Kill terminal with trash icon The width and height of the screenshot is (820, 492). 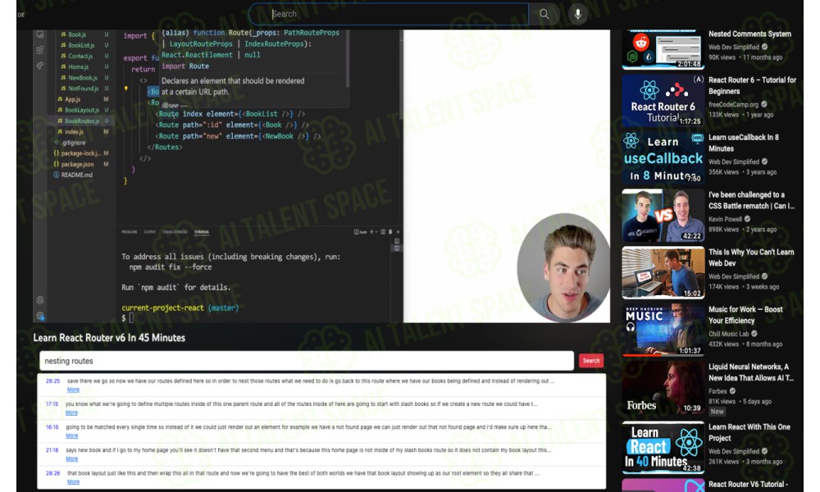click(x=390, y=231)
